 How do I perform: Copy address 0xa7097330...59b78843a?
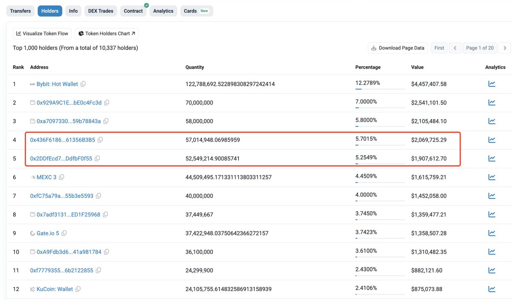[106, 121]
